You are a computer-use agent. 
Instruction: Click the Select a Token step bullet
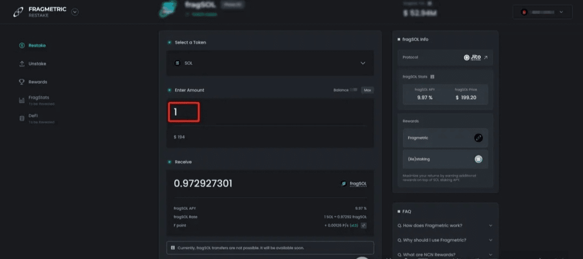170,42
